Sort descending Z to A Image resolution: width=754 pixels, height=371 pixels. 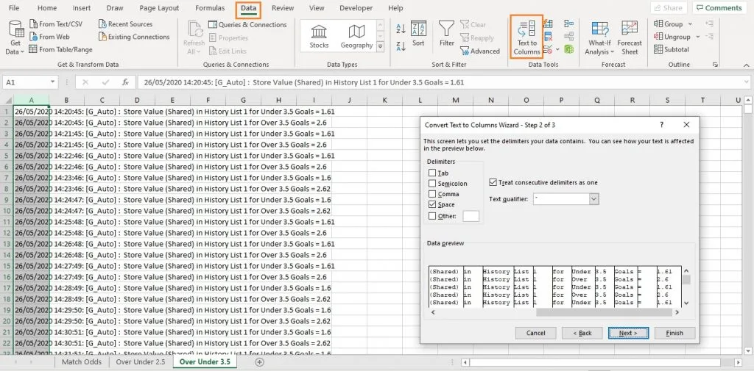click(x=401, y=46)
